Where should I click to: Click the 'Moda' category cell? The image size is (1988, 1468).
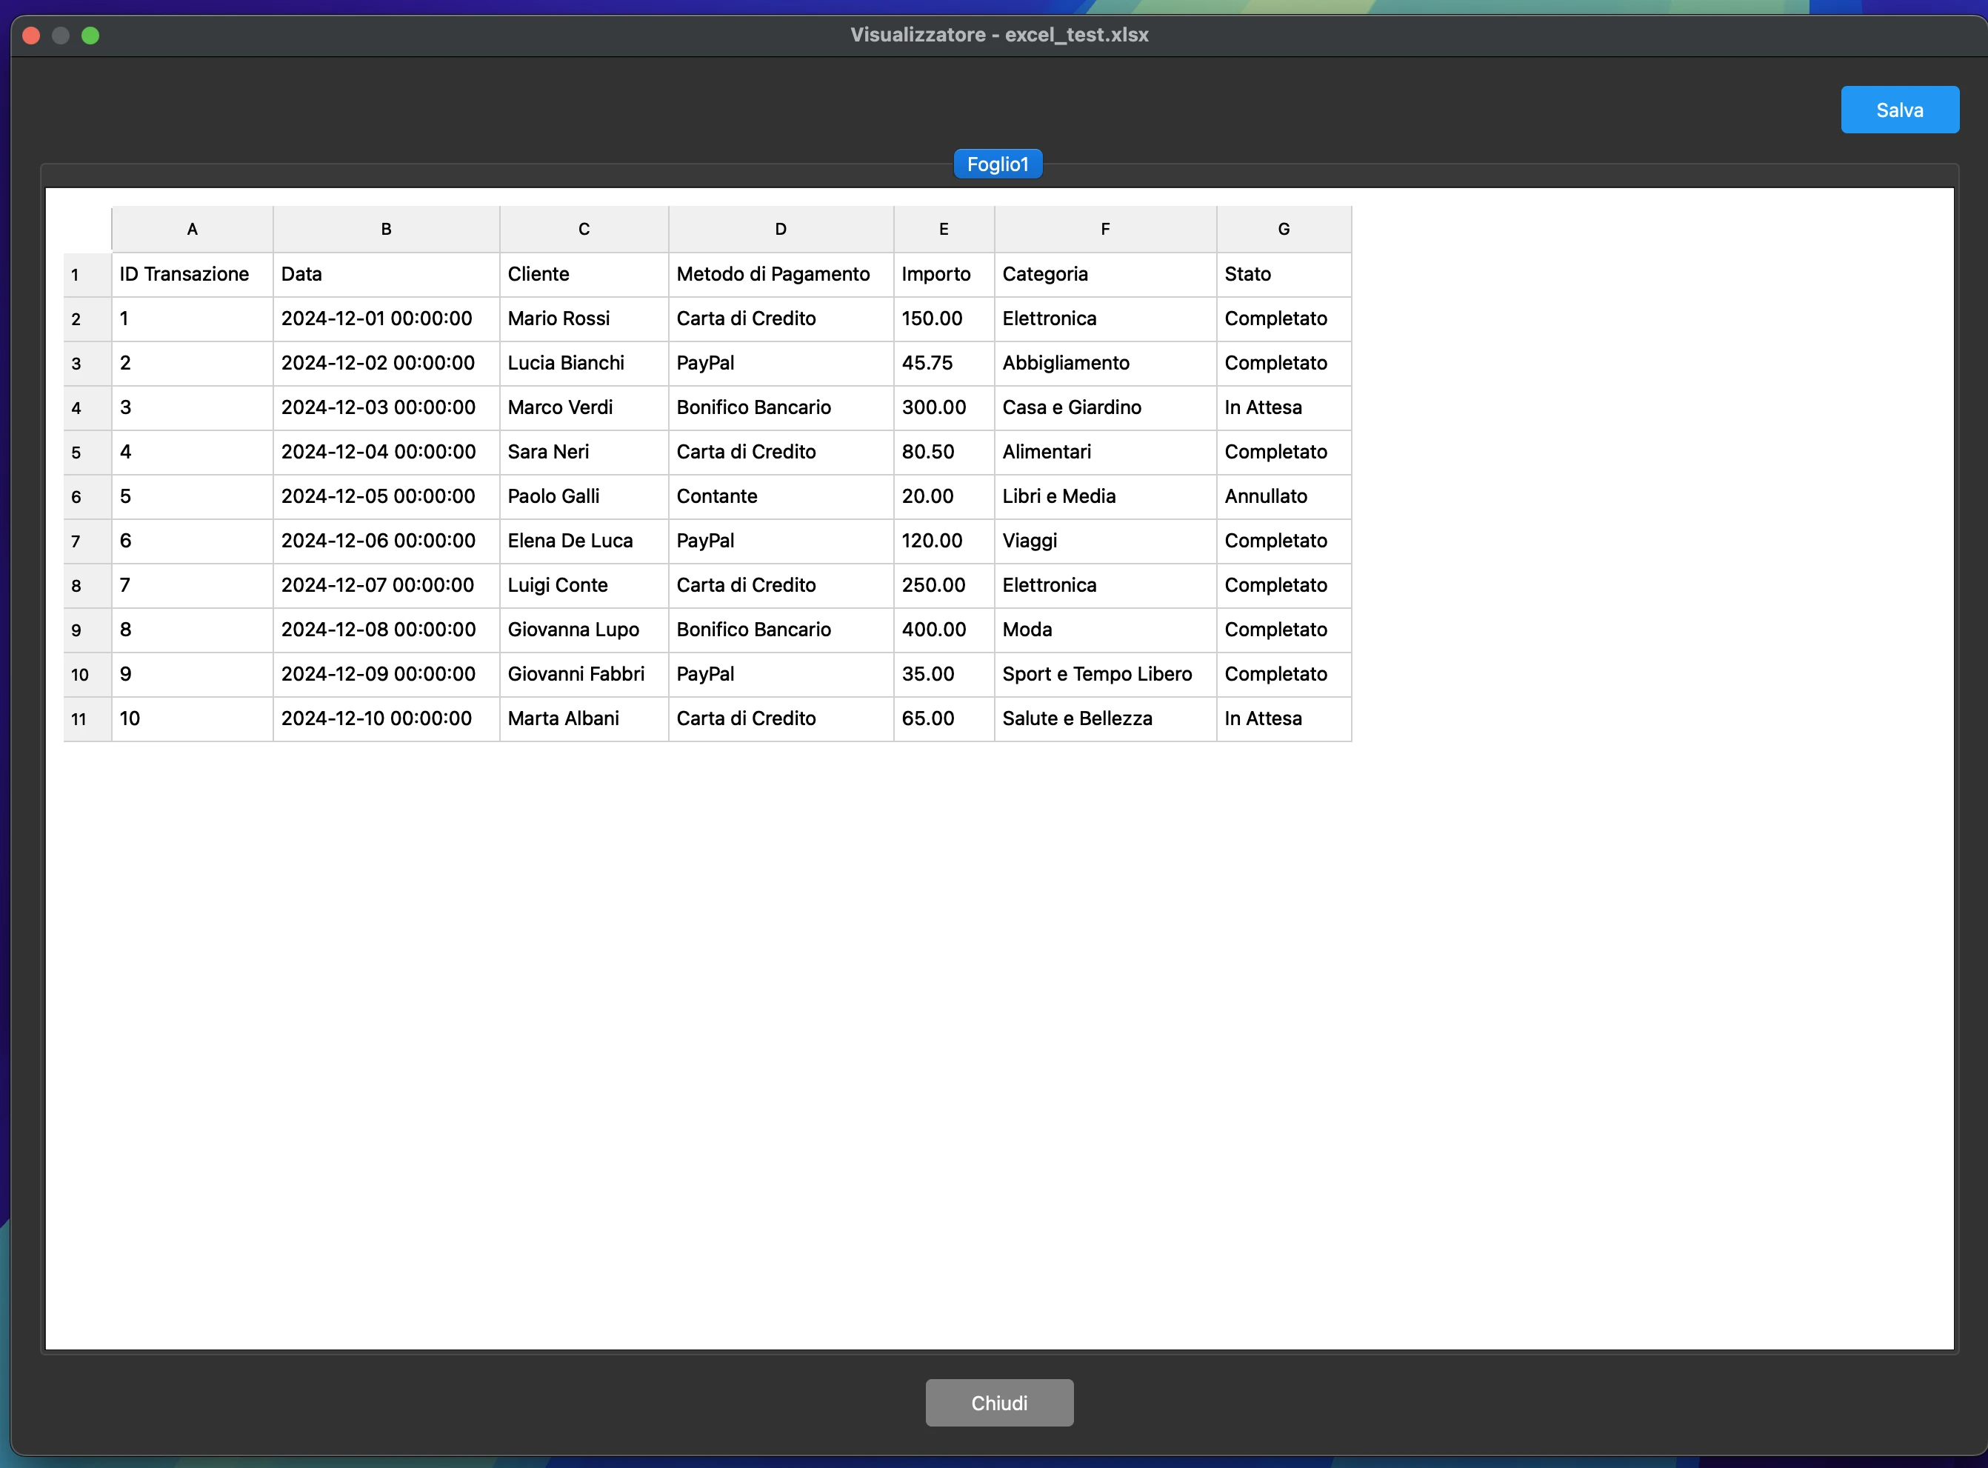tap(1106, 629)
